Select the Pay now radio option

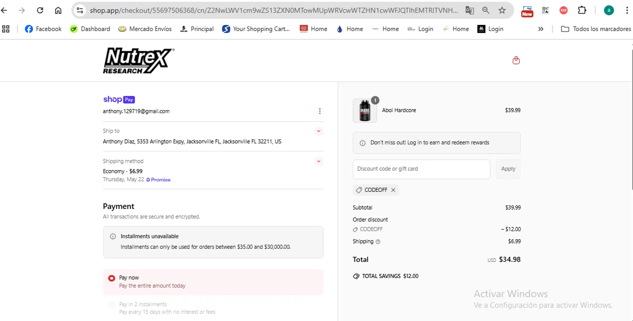tap(111, 278)
